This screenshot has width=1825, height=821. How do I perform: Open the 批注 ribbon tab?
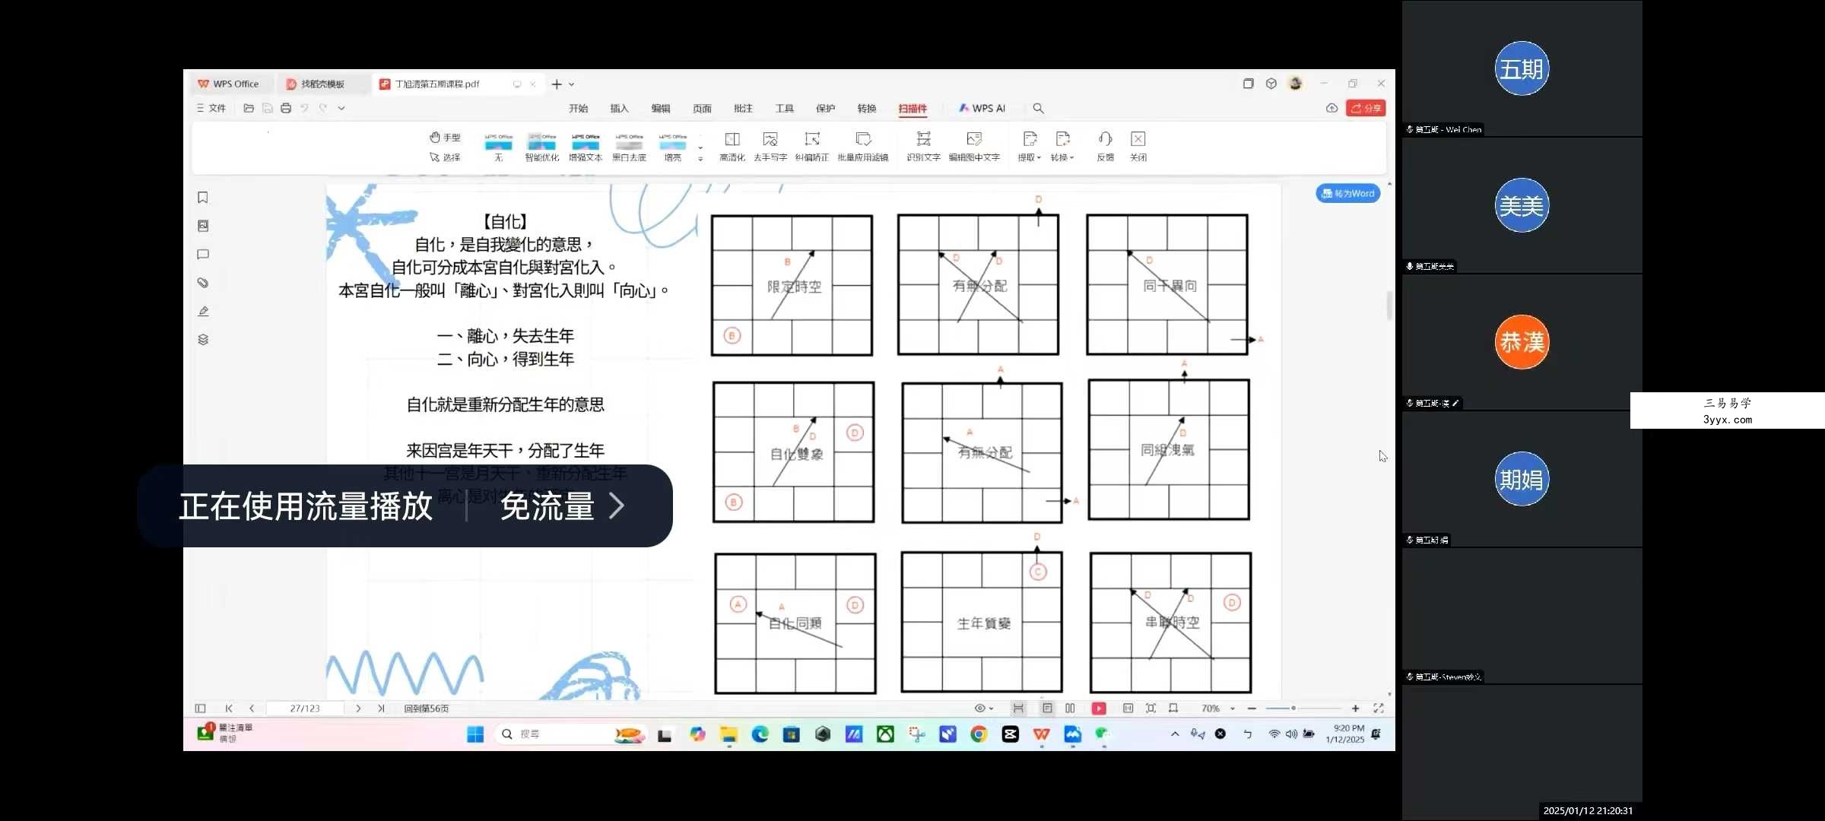[x=743, y=108]
